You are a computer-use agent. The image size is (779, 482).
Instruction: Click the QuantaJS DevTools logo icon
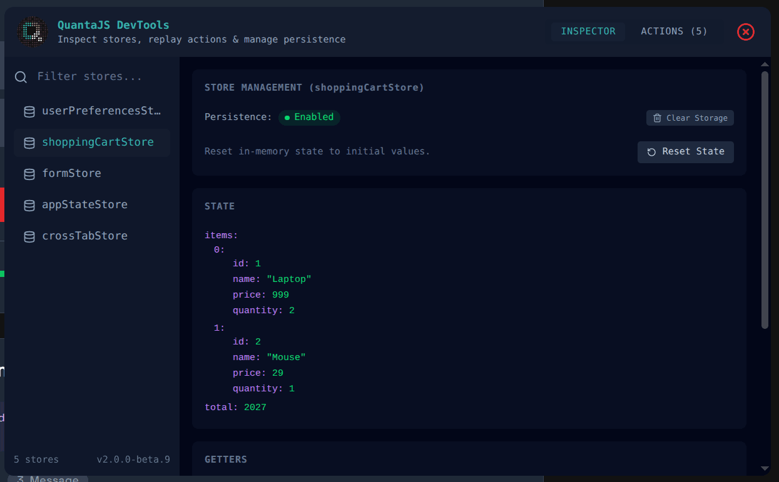point(32,32)
